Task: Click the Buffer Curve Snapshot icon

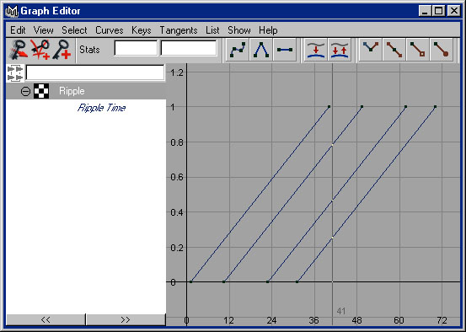Action: click(x=316, y=50)
